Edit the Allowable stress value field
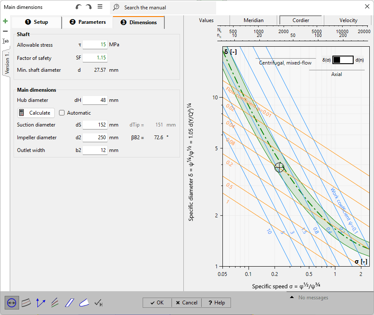Image resolution: width=374 pixels, height=315 pixels. [x=95, y=45]
